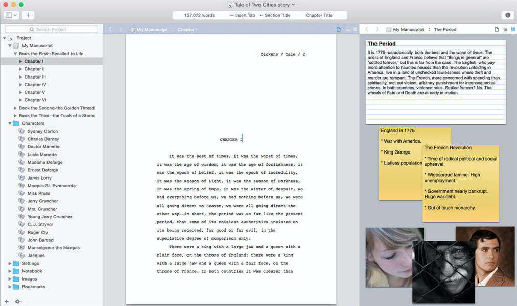Switch right pane to text view
This screenshot has height=306, width=517.
497,30
